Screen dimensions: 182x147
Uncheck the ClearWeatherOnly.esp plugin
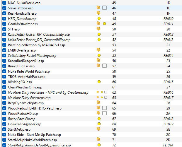[4, 87]
